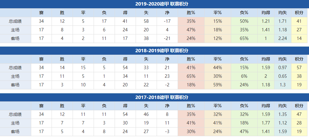Click the 65% home win rate cell
309x138 pixels.
click(x=191, y=76)
